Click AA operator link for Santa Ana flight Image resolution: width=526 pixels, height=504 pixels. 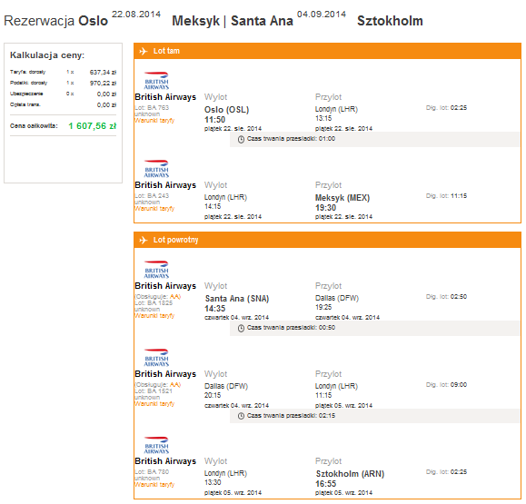click(x=174, y=296)
